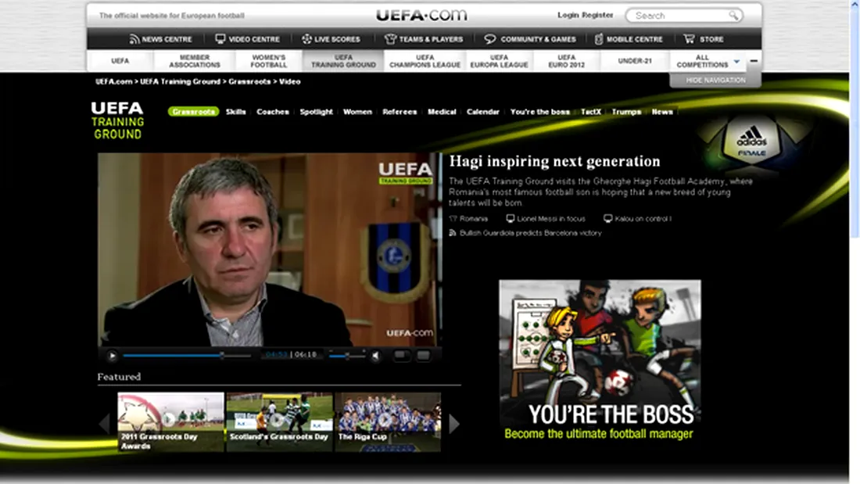
Task: Click the Hagi inspiring next generation headline
Action: tap(554, 161)
